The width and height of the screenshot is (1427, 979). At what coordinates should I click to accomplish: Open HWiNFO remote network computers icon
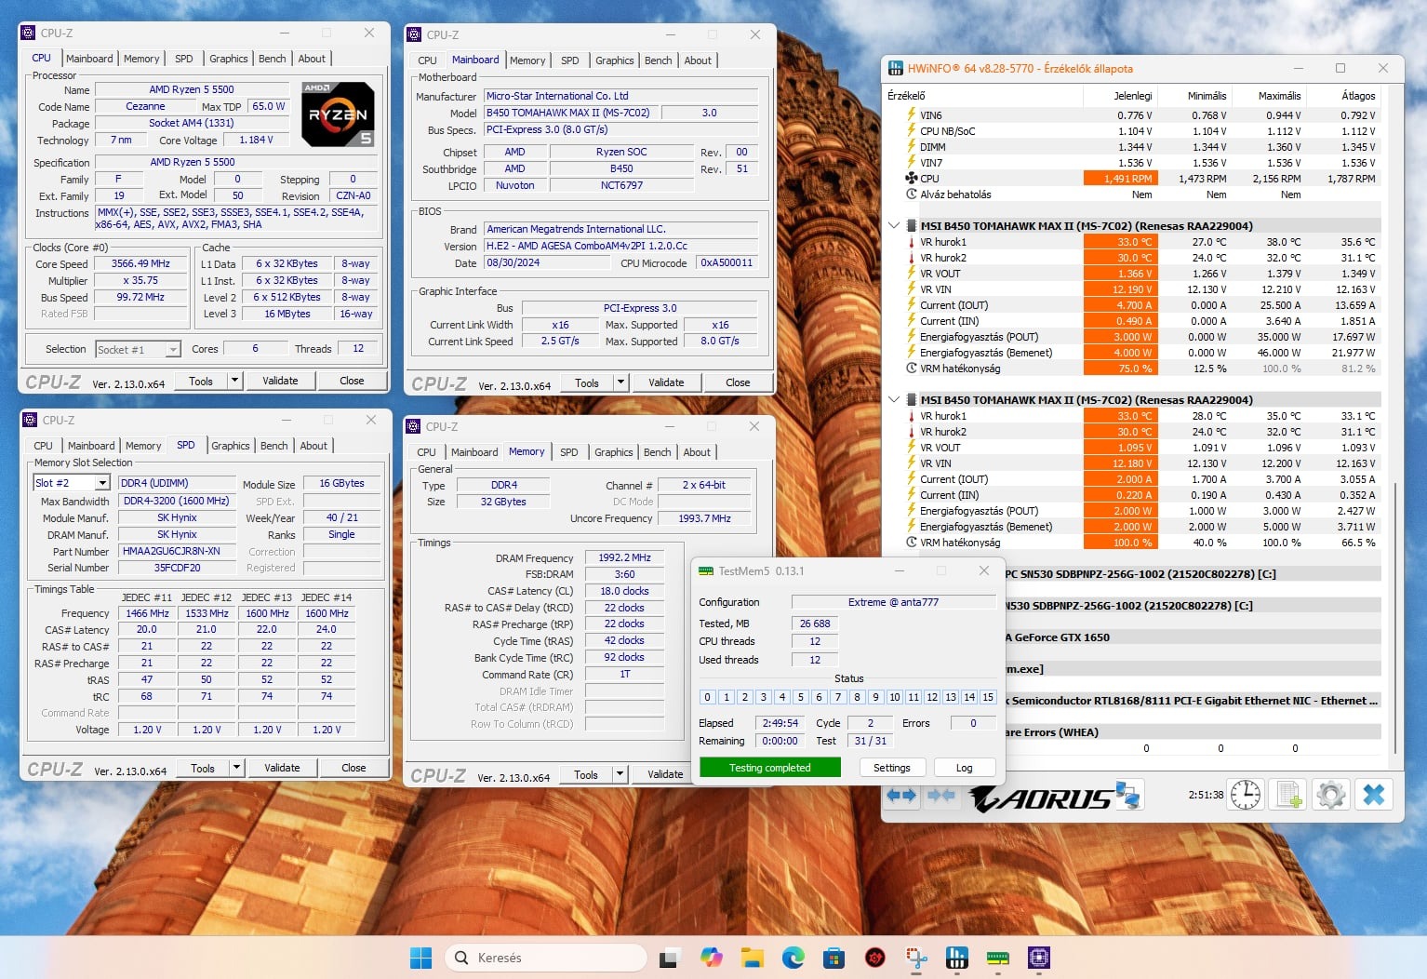pos(1127,795)
